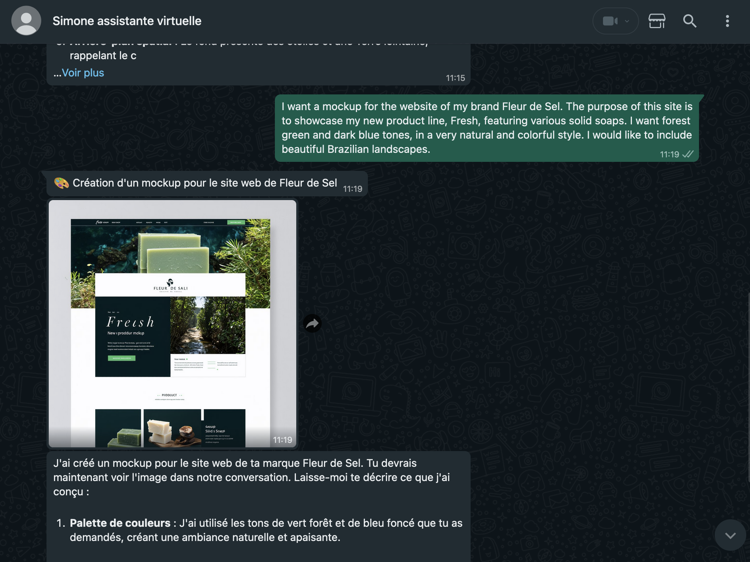The height and width of the screenshot is (562, 750).
Task: Click the double-check read receipt
Action: click(688, 154)
